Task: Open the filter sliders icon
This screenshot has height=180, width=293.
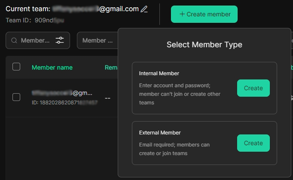Action: click(60, 40)
